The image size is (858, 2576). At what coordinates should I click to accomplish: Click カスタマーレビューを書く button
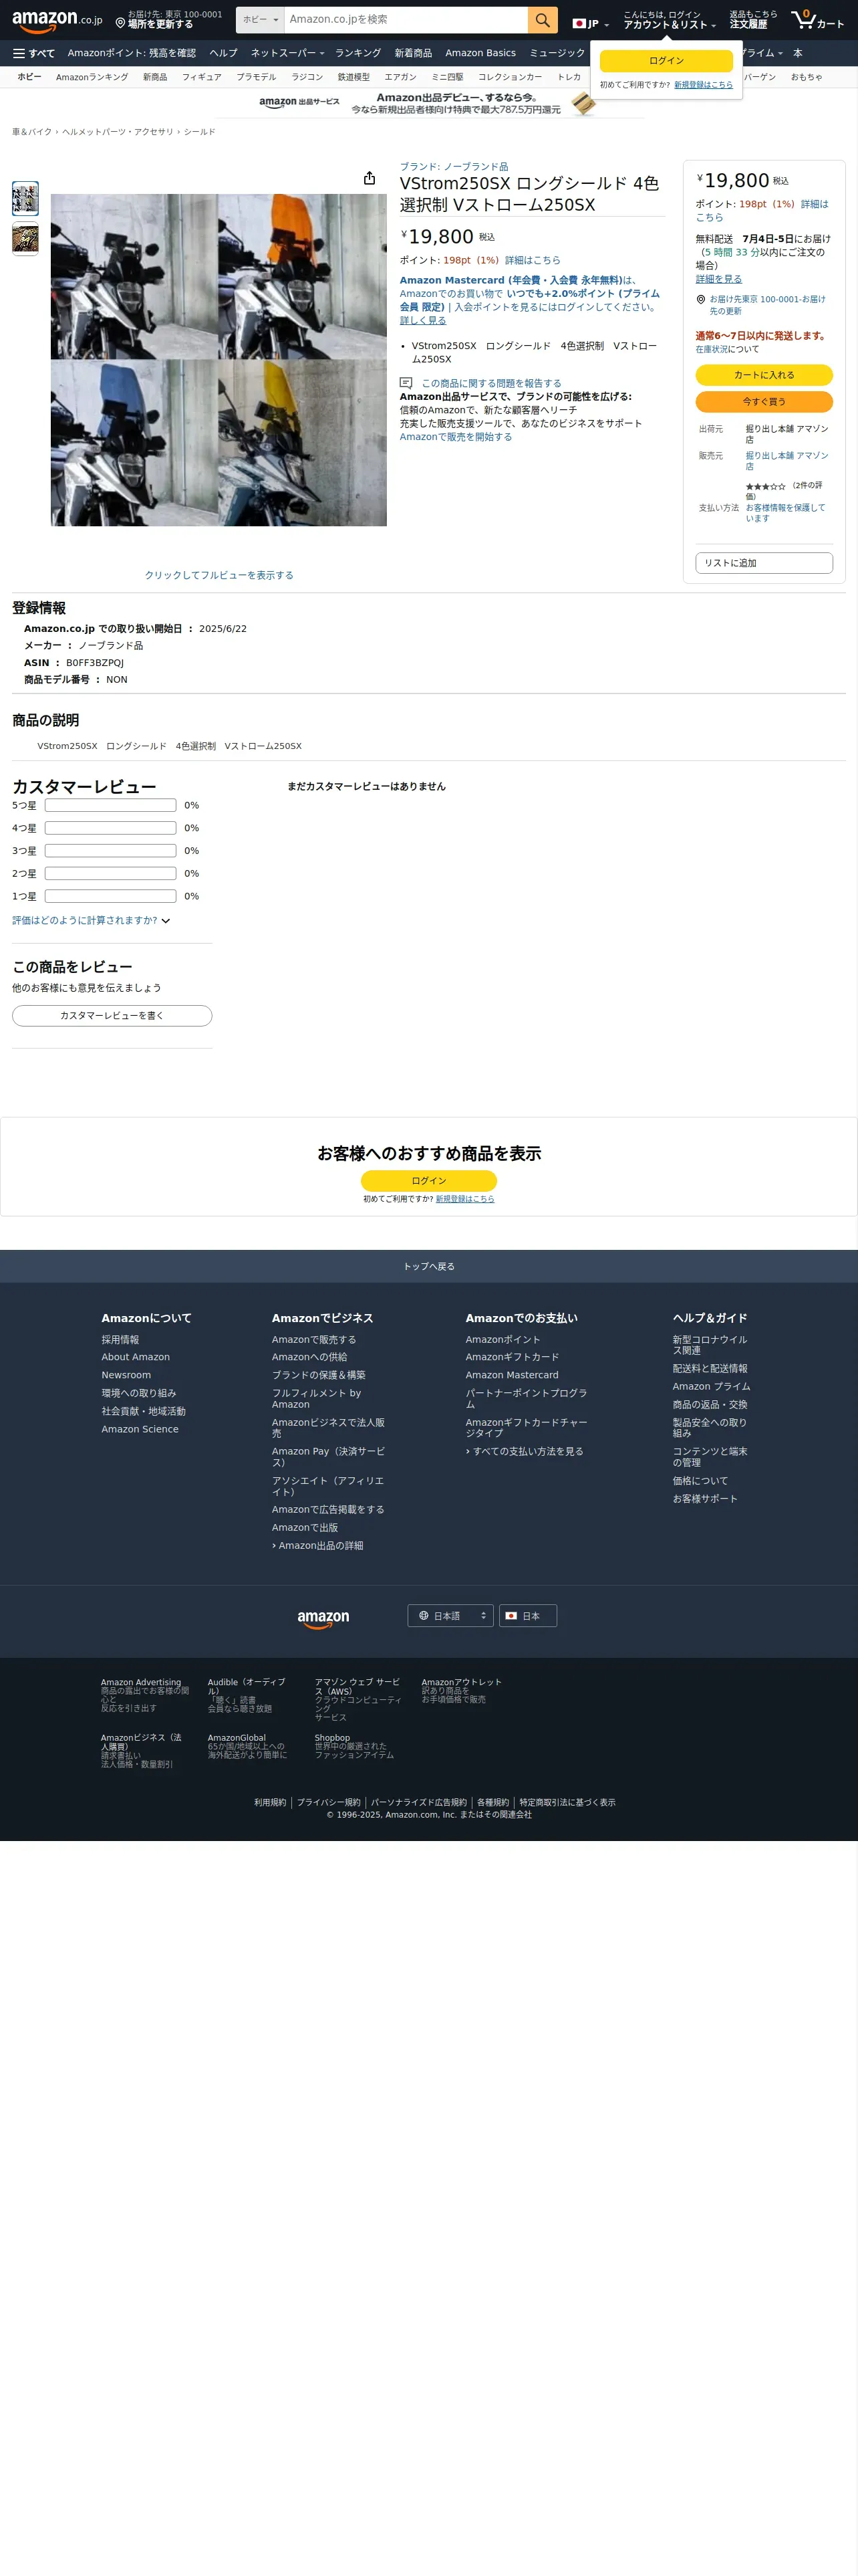112,1015
